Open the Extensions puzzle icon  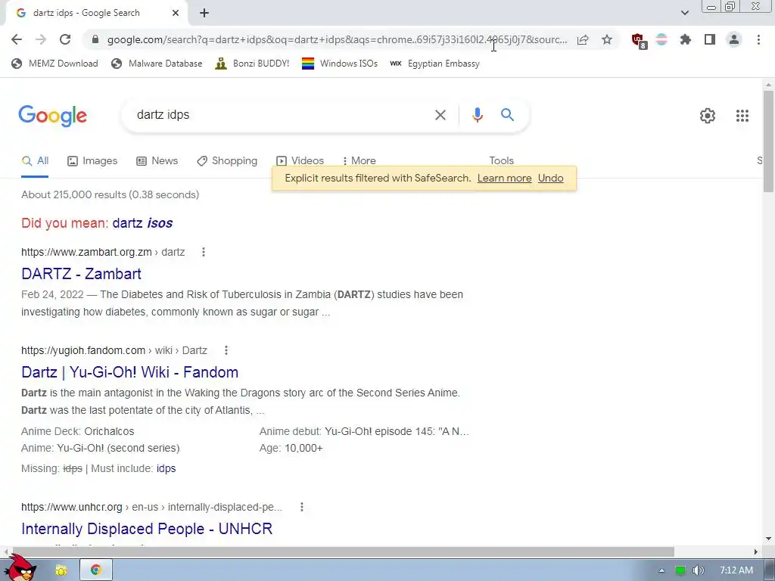click(x=686, y=39)
